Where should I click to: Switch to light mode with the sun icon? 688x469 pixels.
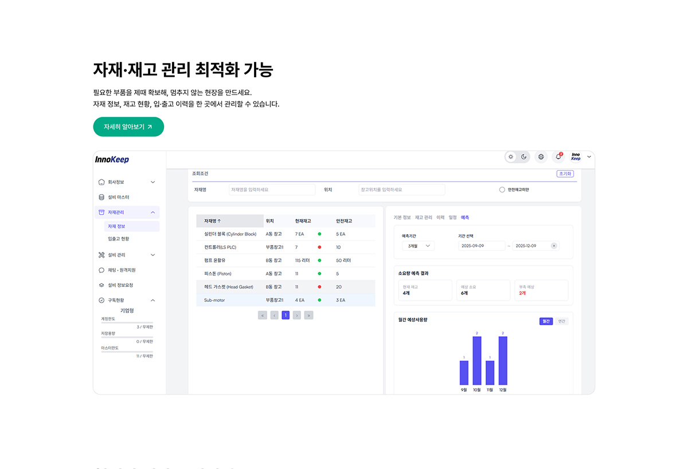tap(511, 157)
